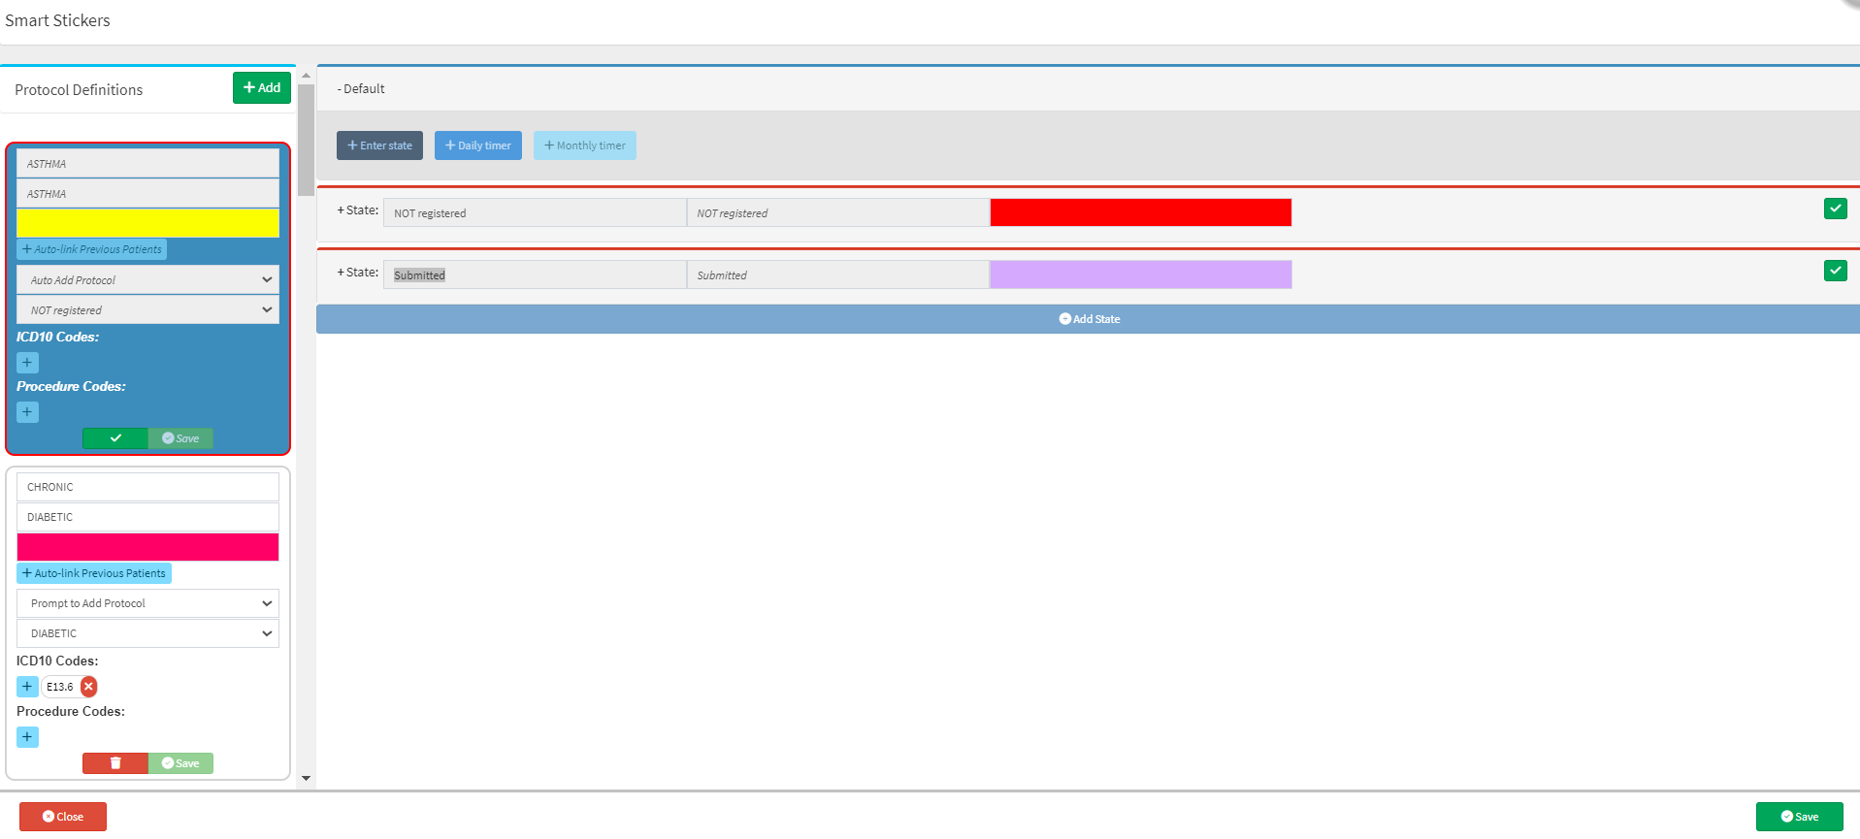Add a new state to Default
The width and height of the screenshot is (1860, 839).
(x=1089, y=319)
